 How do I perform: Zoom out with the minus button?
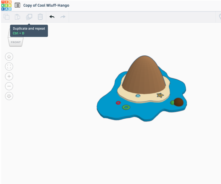point(9,86)
